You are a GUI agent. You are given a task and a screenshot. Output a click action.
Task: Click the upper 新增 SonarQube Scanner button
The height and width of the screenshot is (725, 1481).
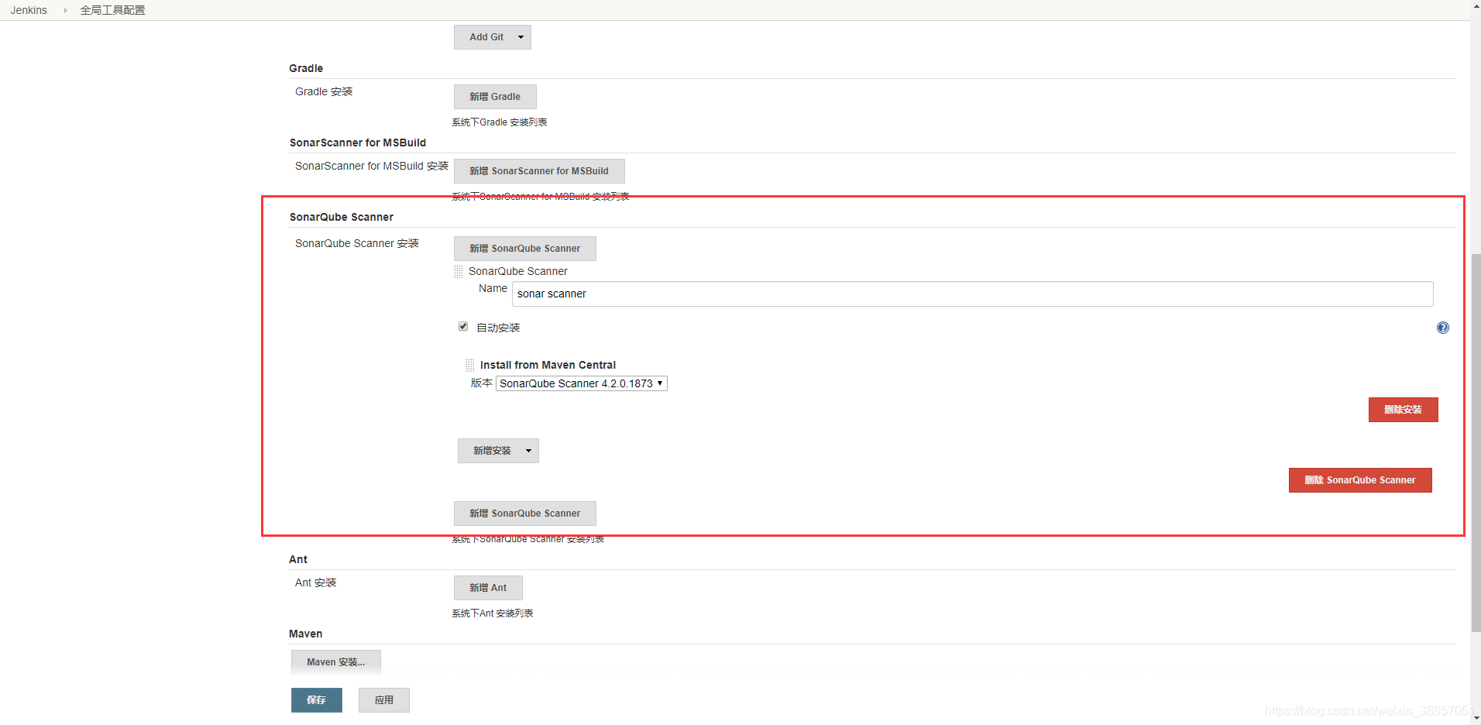525,249
